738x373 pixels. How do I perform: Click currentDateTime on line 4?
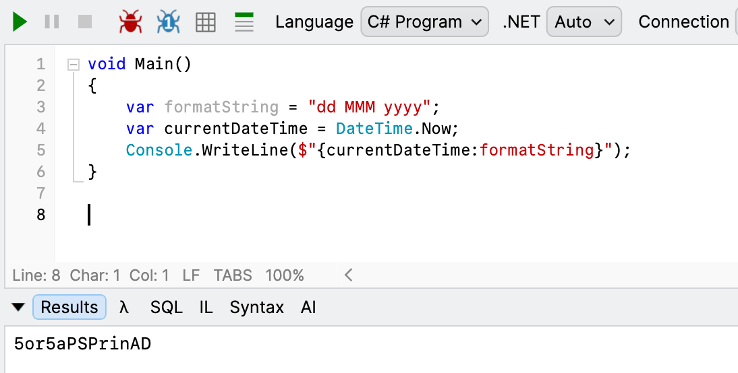[235, 128]
